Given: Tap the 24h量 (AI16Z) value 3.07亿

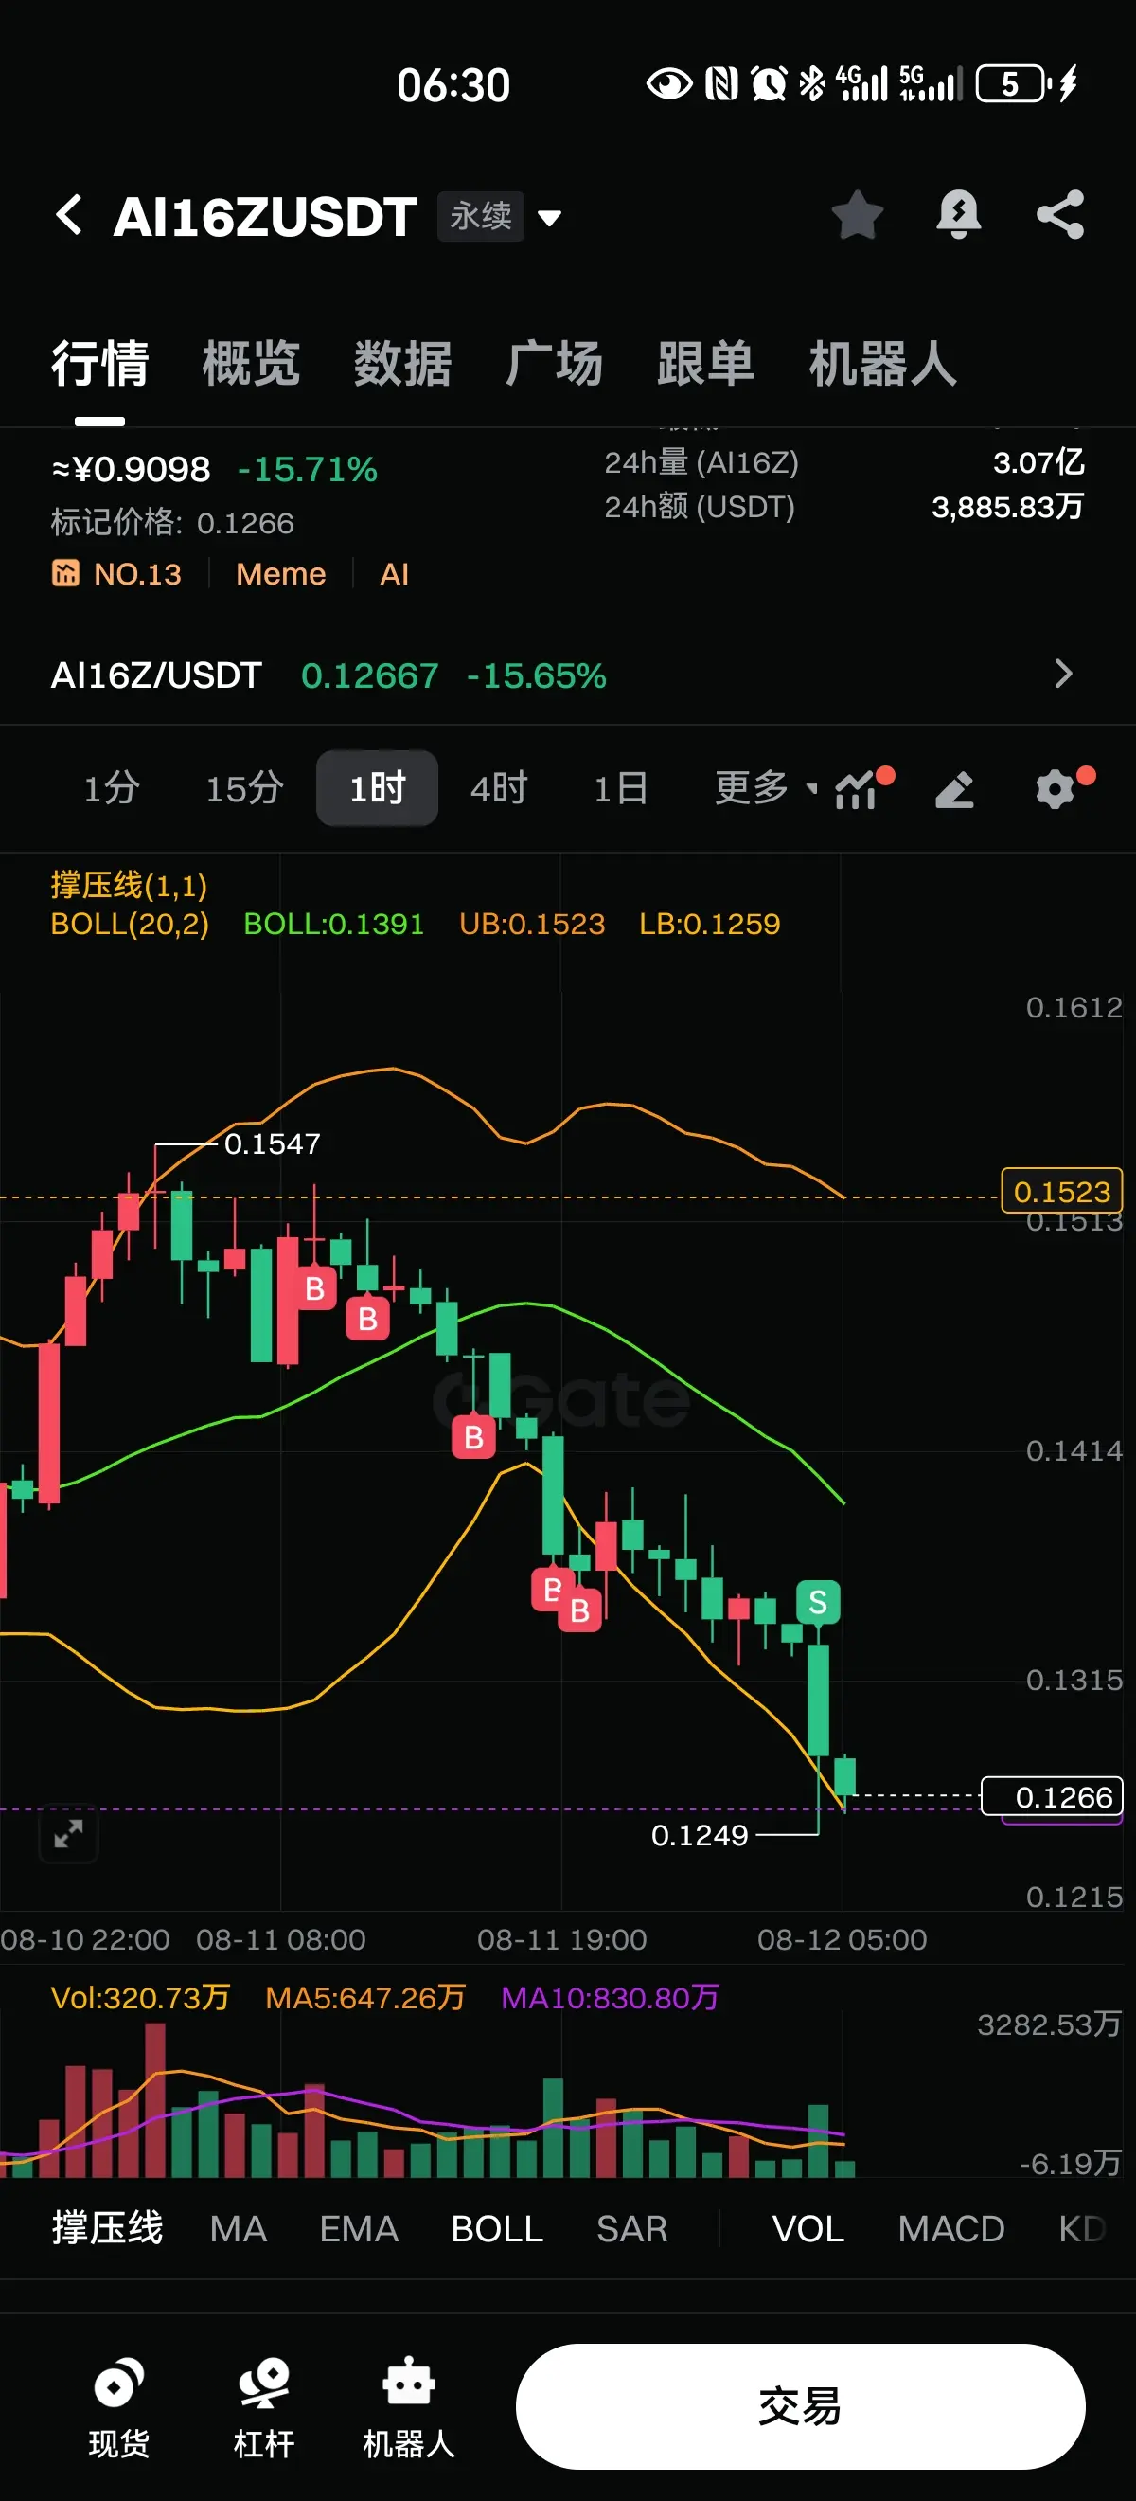Looking at the screenshot, I should click(x=1038, y=462).
